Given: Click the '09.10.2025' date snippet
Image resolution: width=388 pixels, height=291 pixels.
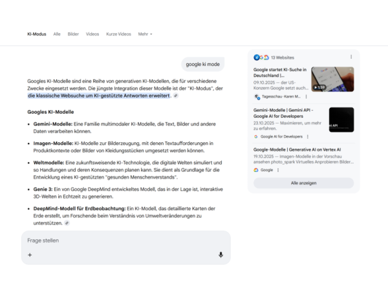Looking at the screenshot, I should coord(264,82).
